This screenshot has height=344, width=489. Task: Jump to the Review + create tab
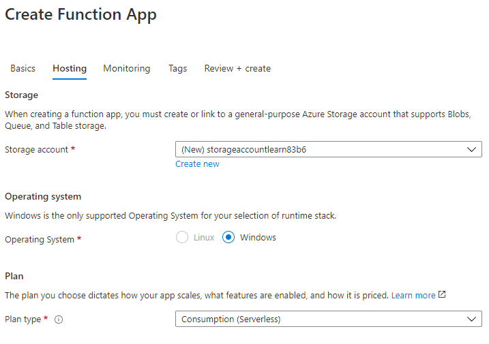tap(237, 69)
